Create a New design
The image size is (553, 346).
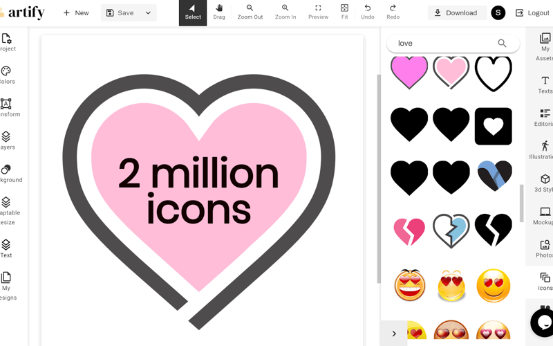(x=76, y=12)
